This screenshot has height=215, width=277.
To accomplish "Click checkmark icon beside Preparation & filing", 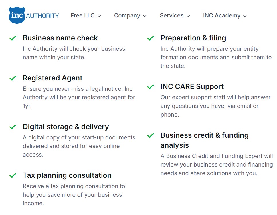I will point(151,38).
